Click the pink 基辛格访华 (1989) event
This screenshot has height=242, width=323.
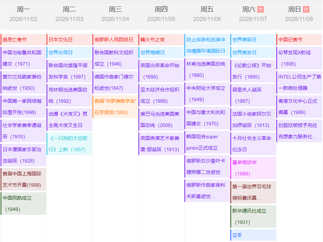pyautogui.click(x=253, y=168)
